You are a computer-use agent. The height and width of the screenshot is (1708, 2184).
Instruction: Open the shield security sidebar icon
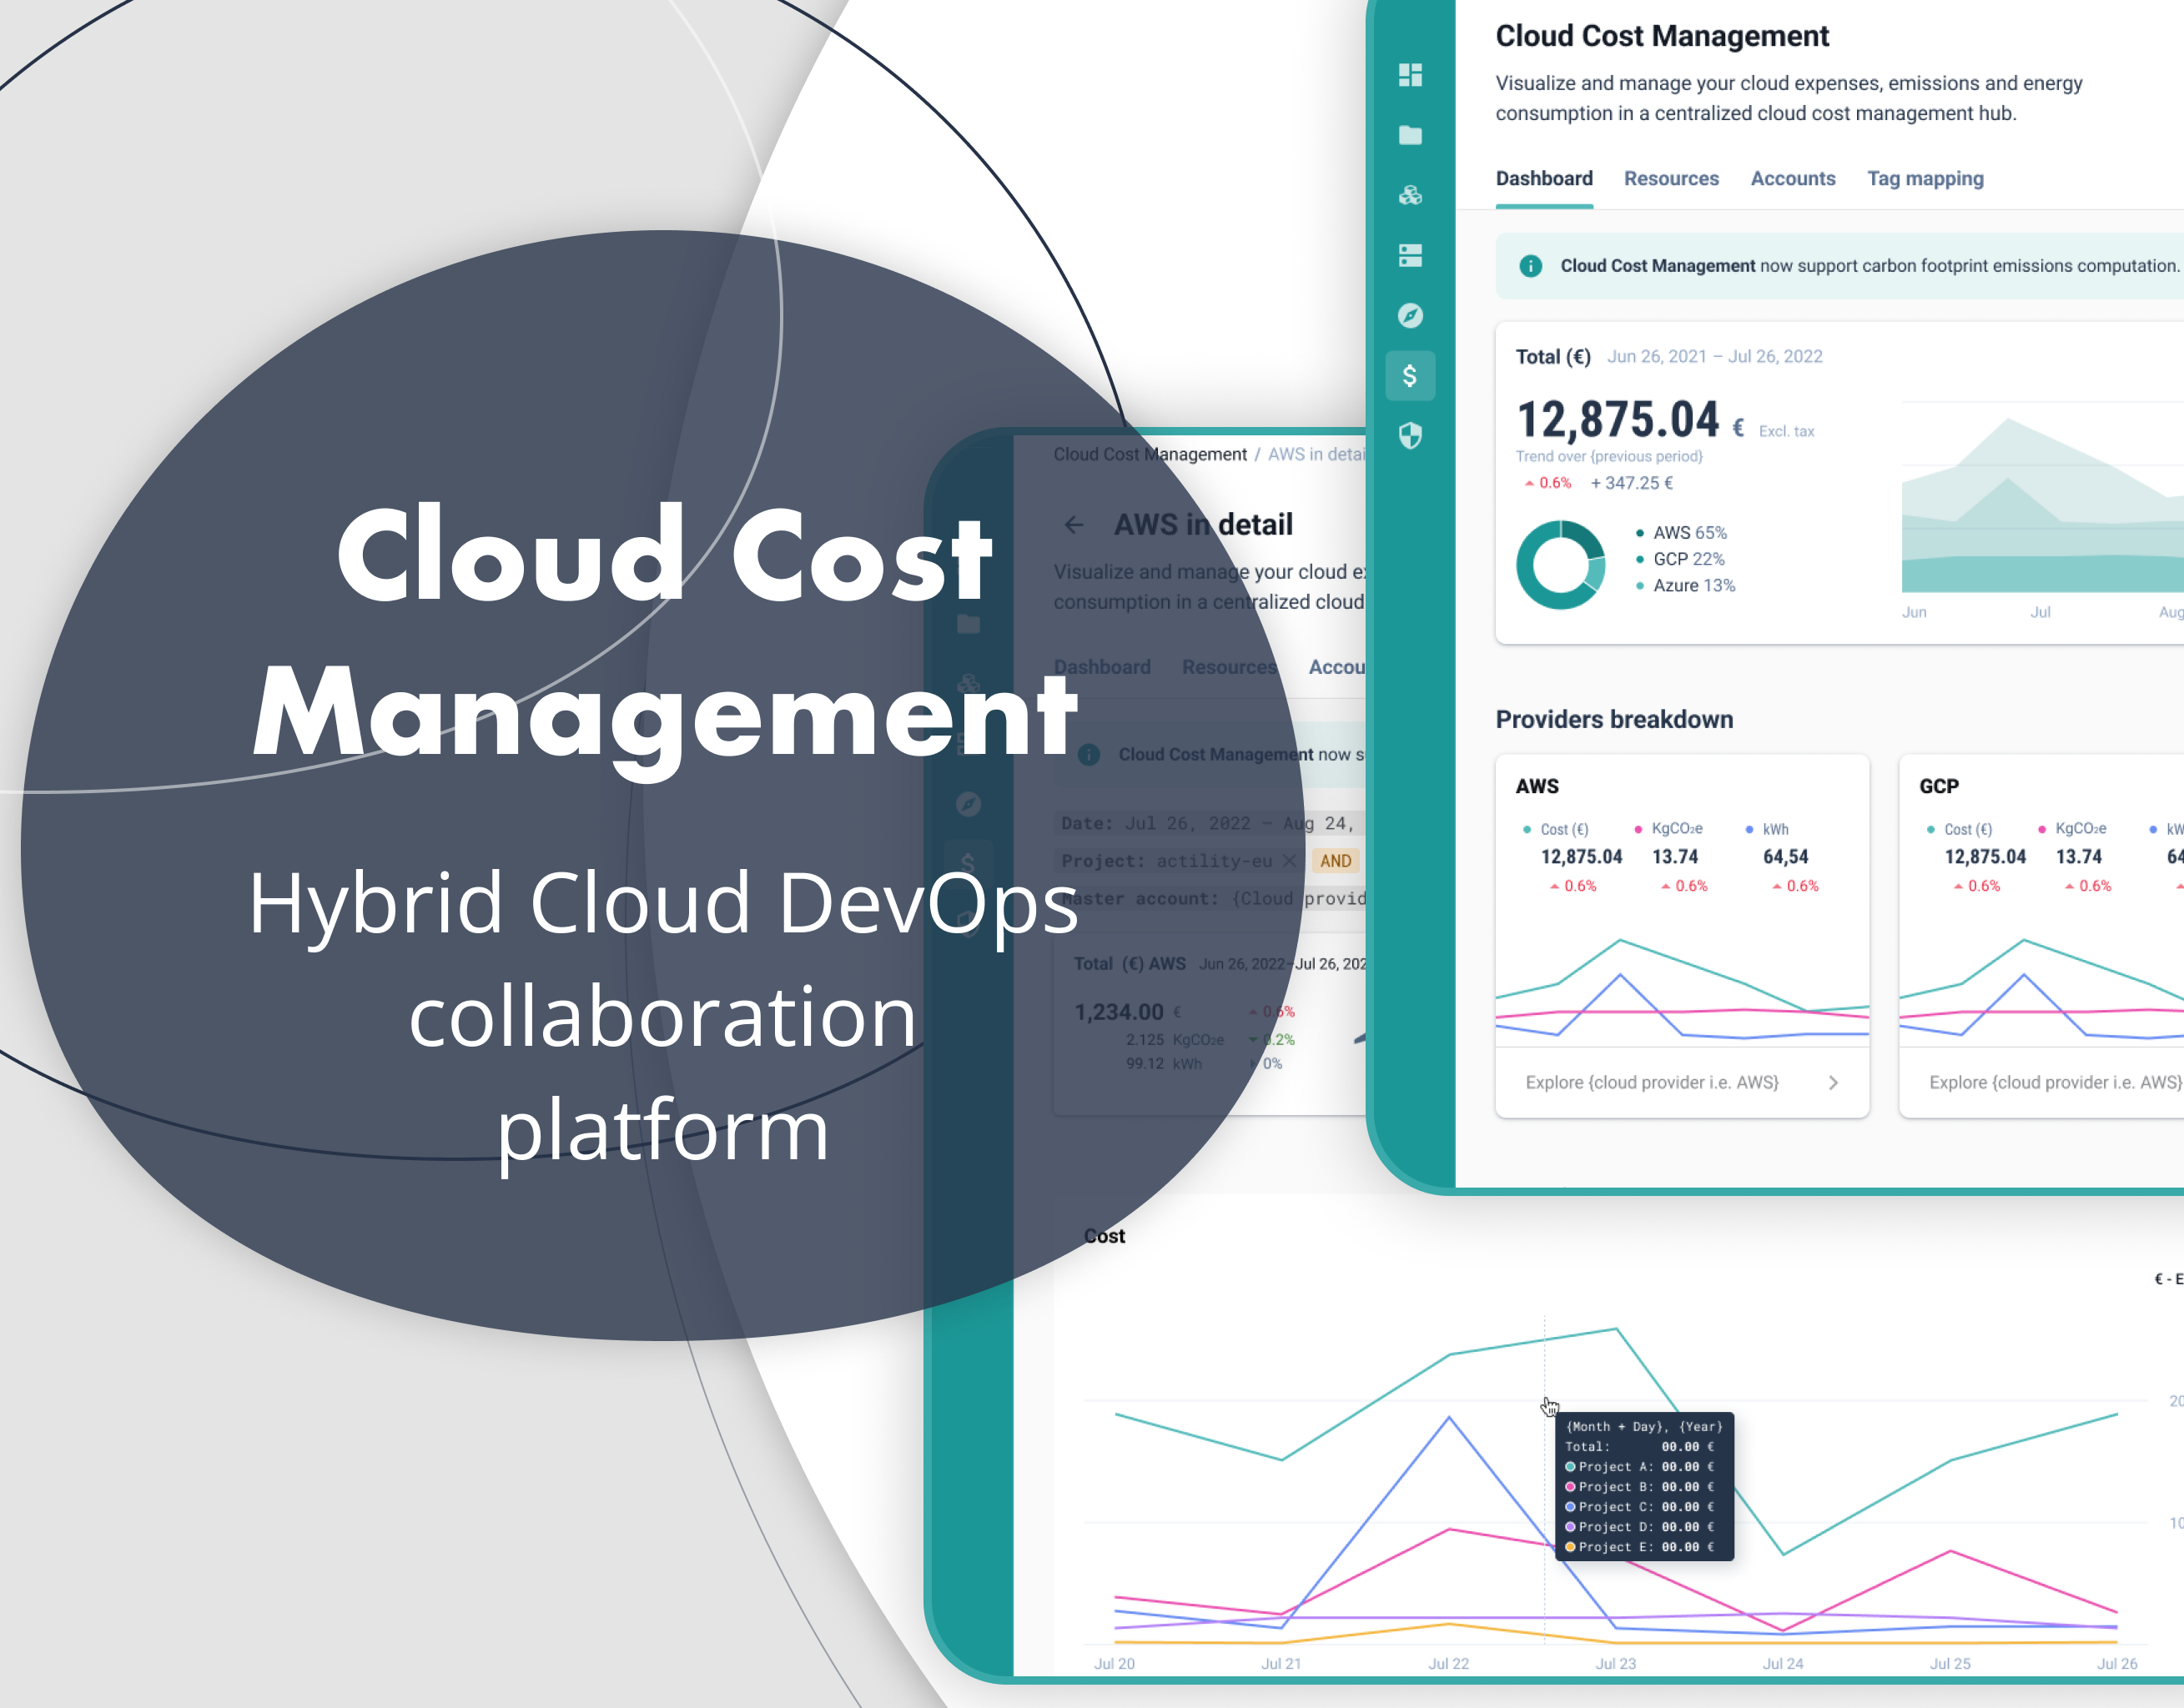(x=1410, y=436)
